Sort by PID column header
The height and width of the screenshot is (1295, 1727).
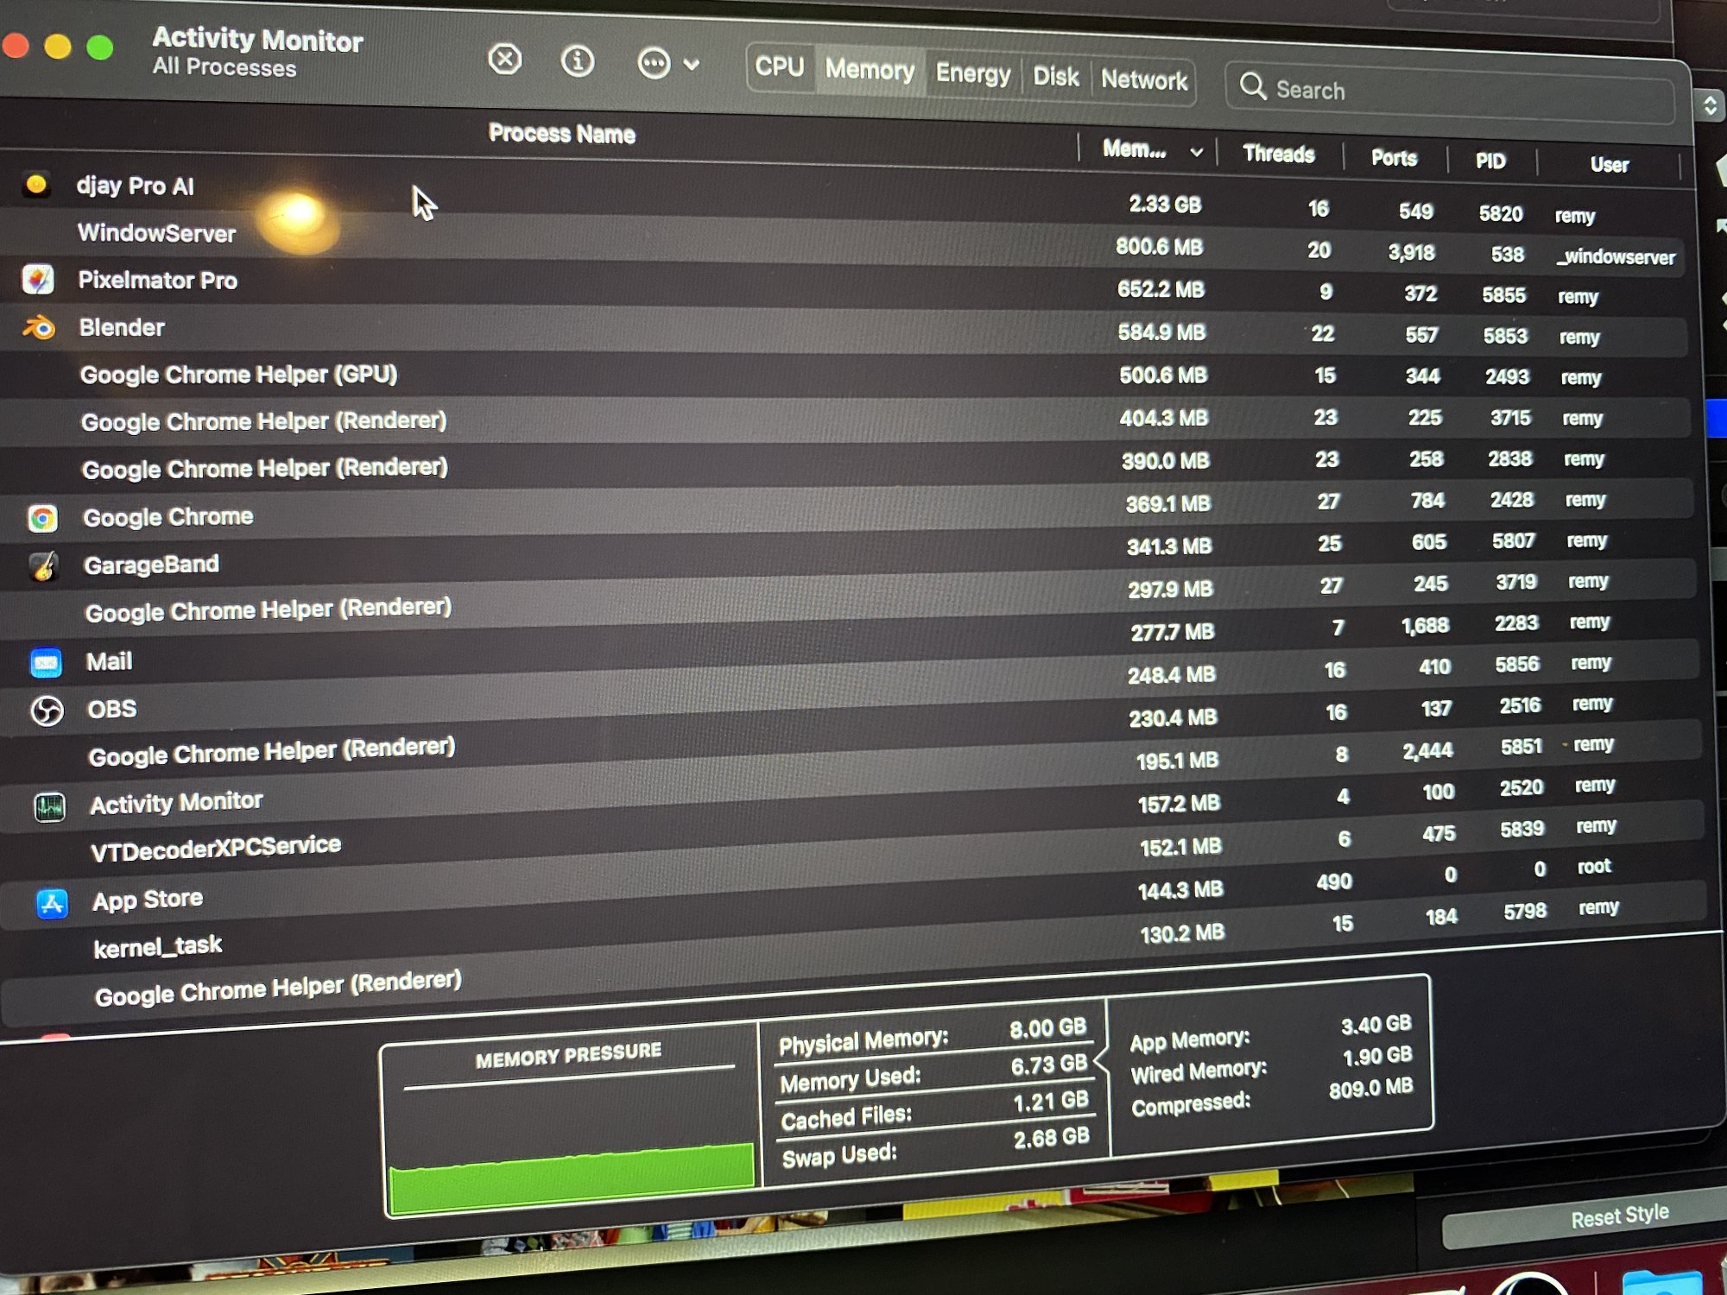[x=1490, y=161]
